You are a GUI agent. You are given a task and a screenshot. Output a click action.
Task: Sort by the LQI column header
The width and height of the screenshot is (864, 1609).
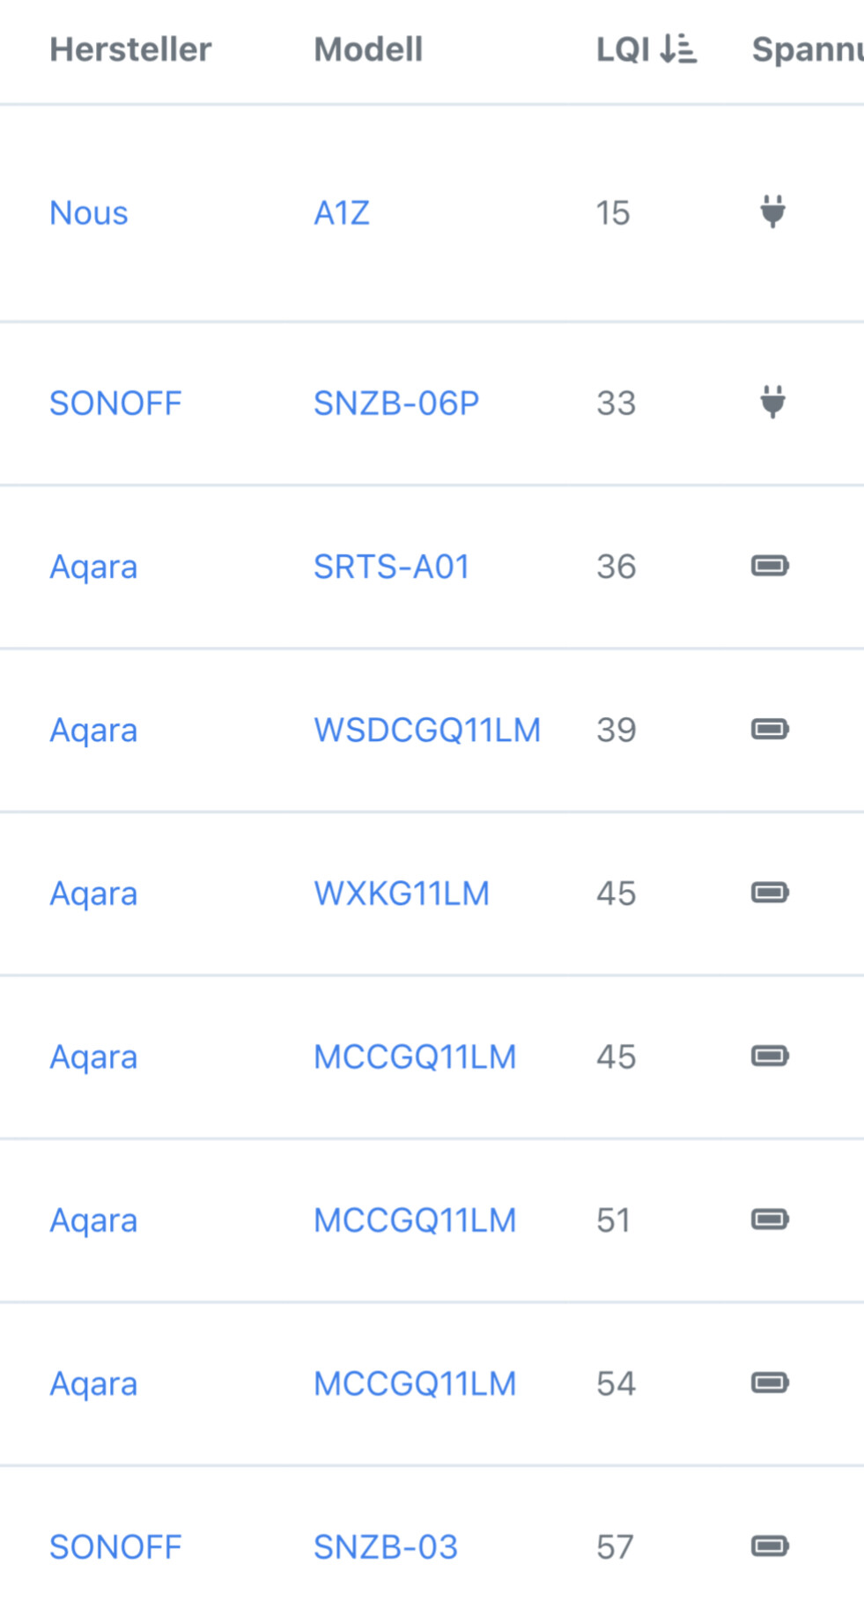click(623, 49)
